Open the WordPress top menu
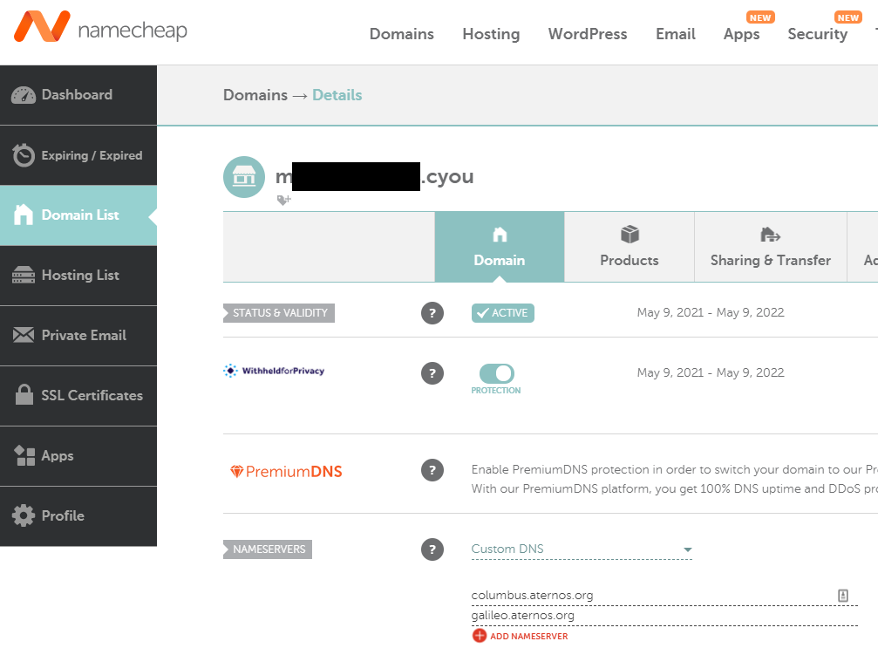The width and height of the screenshot is (878, 655). point(588,34)
